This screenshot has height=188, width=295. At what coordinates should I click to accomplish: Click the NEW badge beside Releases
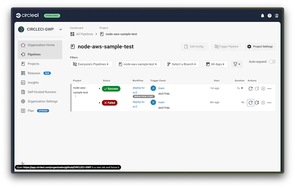click(47, 73)
